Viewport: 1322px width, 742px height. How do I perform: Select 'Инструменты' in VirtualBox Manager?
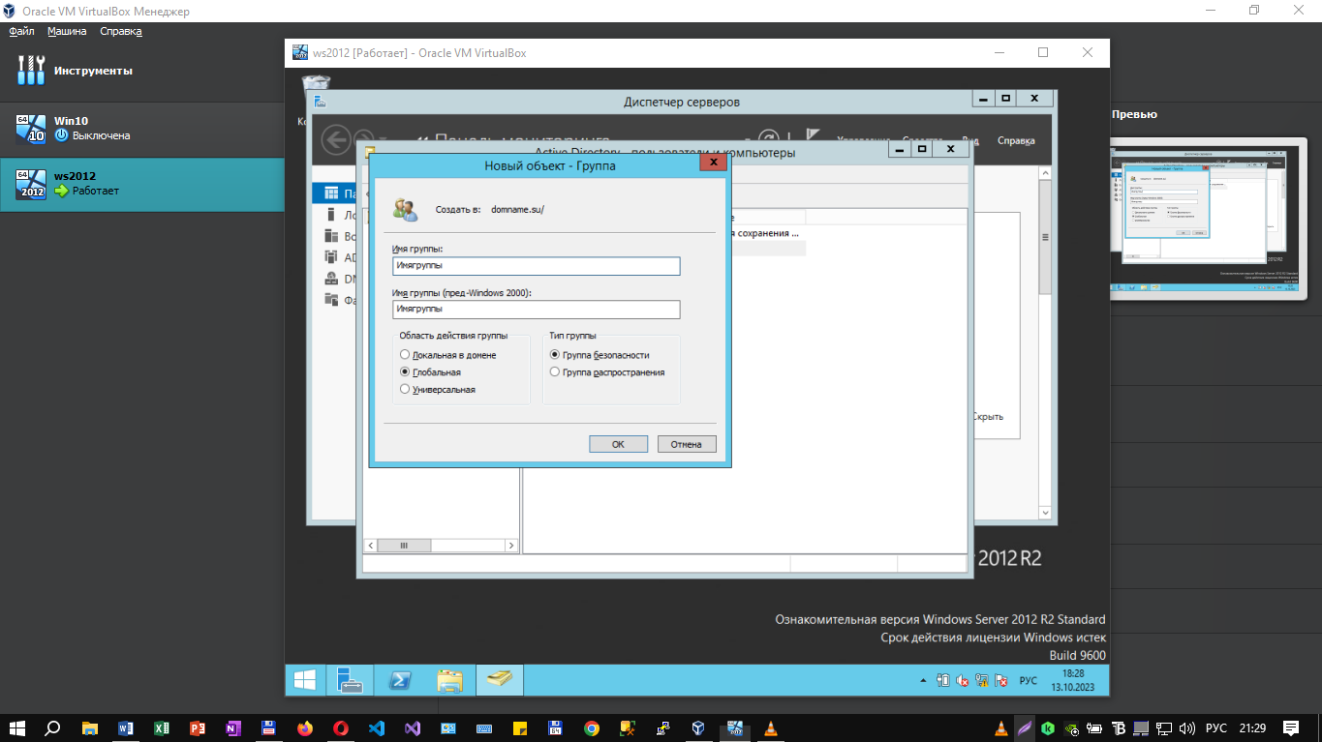click(x=142, y=71)
